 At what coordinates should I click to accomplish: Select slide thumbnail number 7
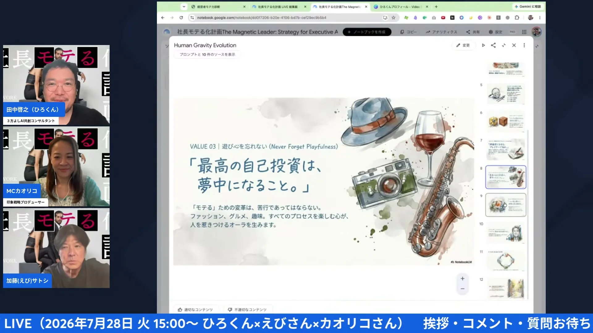tap(506, 149)
